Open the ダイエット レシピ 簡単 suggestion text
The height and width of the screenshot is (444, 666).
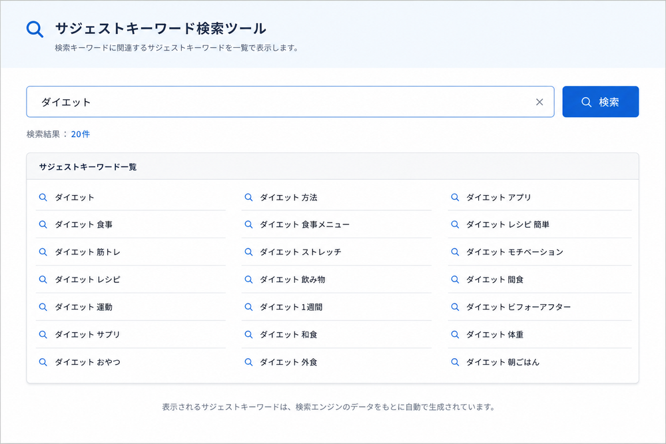508,224
